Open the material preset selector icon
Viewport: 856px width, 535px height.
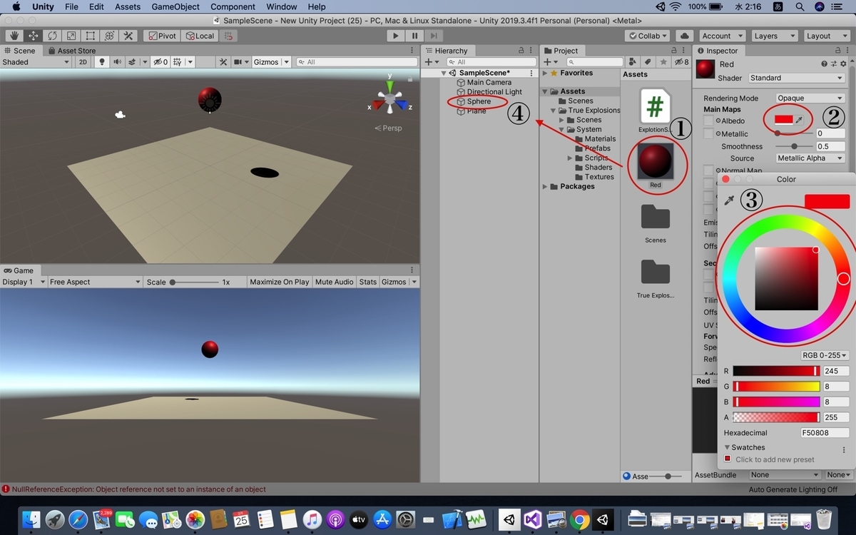click(x=835, y=64)
